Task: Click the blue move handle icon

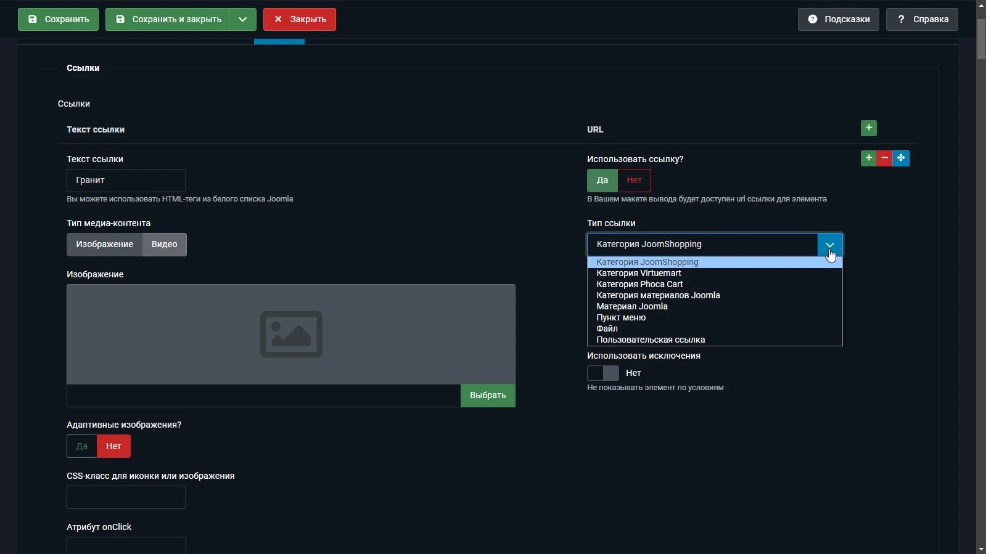Action: pos(901,158)
